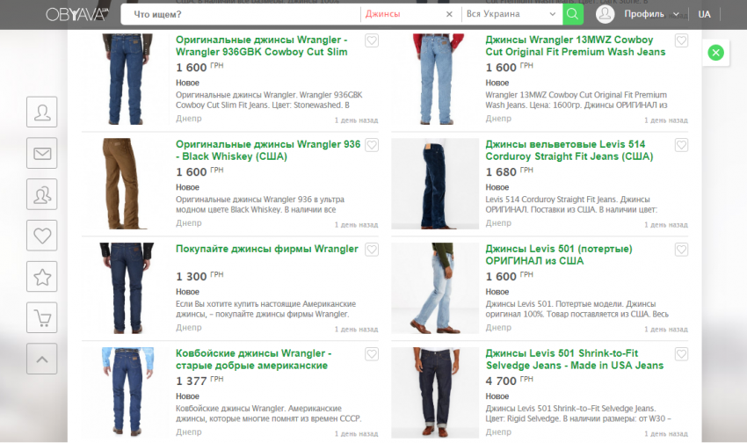Favorite the Wrangler 936GBK Cowboy Cut listing
The image size is (747, 443).
coord(372,41)
